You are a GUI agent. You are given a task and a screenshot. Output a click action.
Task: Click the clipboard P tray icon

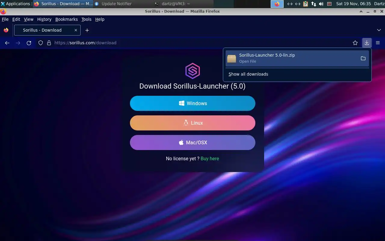pyautogui.click(x=306, y=4)
